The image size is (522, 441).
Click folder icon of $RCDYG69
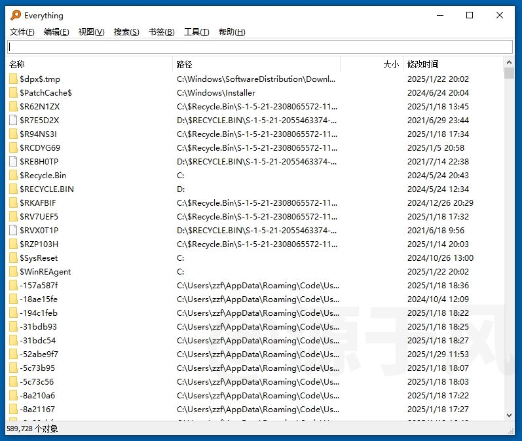pos(13,148)
